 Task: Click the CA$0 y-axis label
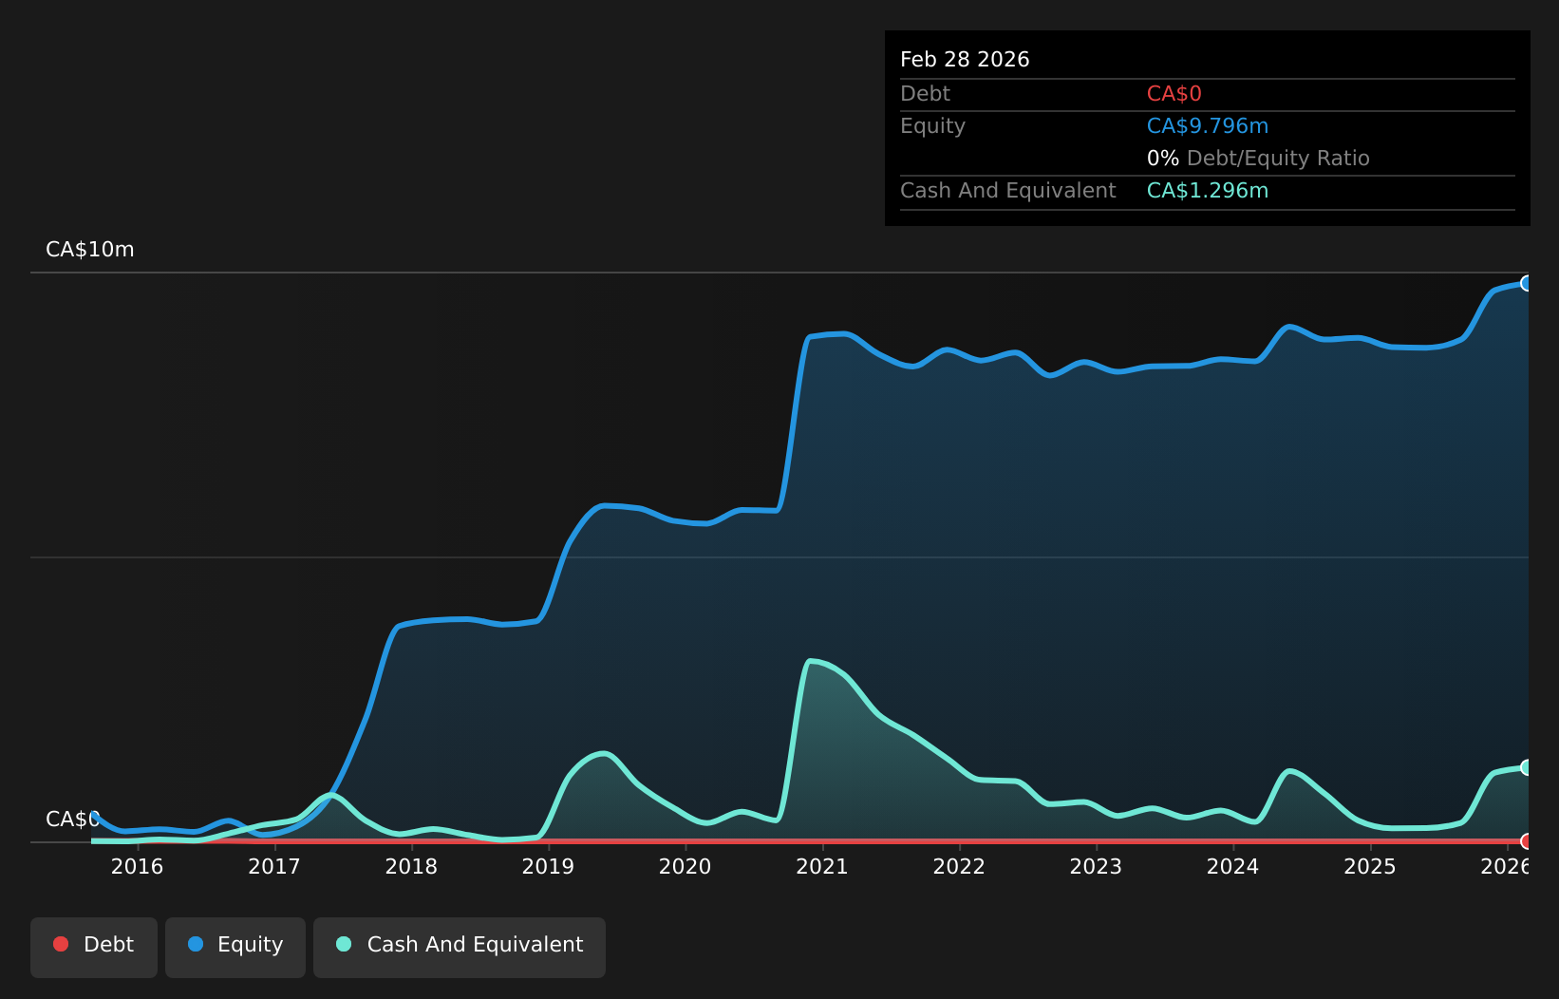point(73,820)
